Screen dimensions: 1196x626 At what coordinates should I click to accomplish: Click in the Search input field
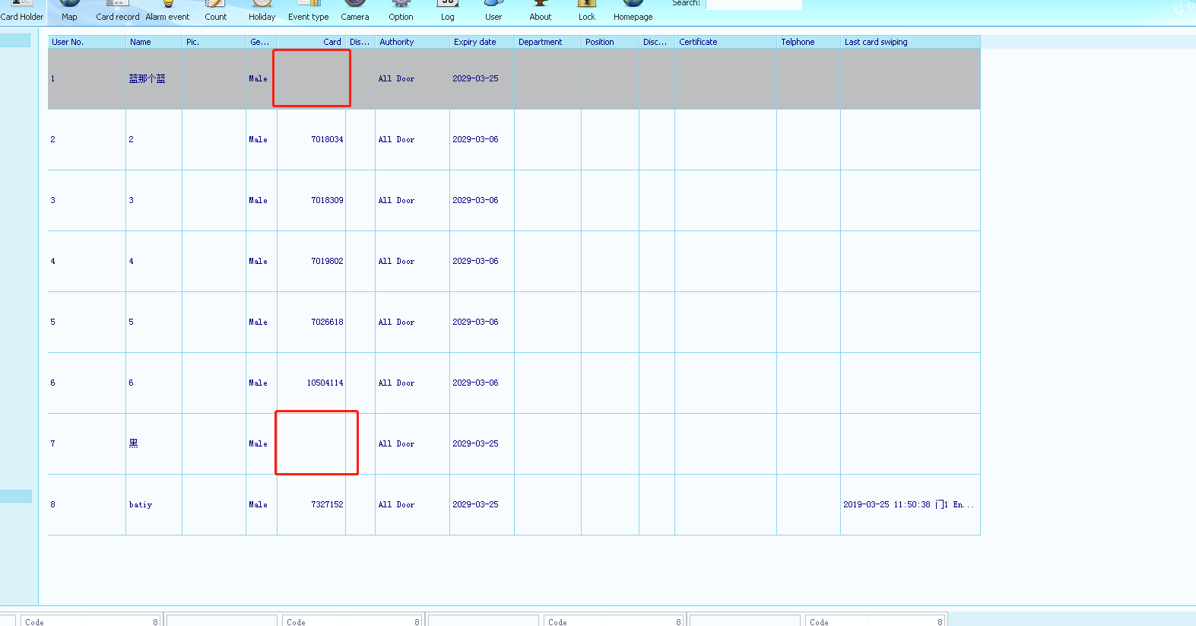pyautogui.click(x=753, y=4)
